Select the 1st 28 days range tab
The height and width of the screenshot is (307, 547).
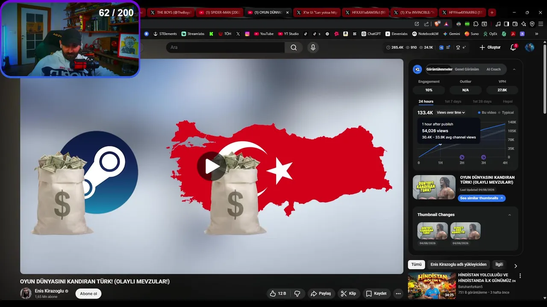pos(482,101)
